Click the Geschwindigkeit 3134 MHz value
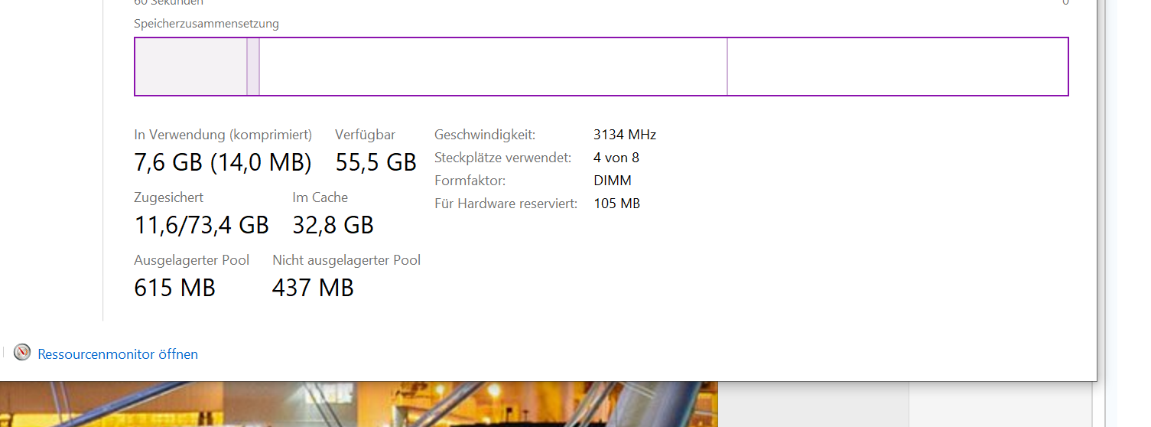Screen dimensions: 1151x427 [x=625, y=135]
